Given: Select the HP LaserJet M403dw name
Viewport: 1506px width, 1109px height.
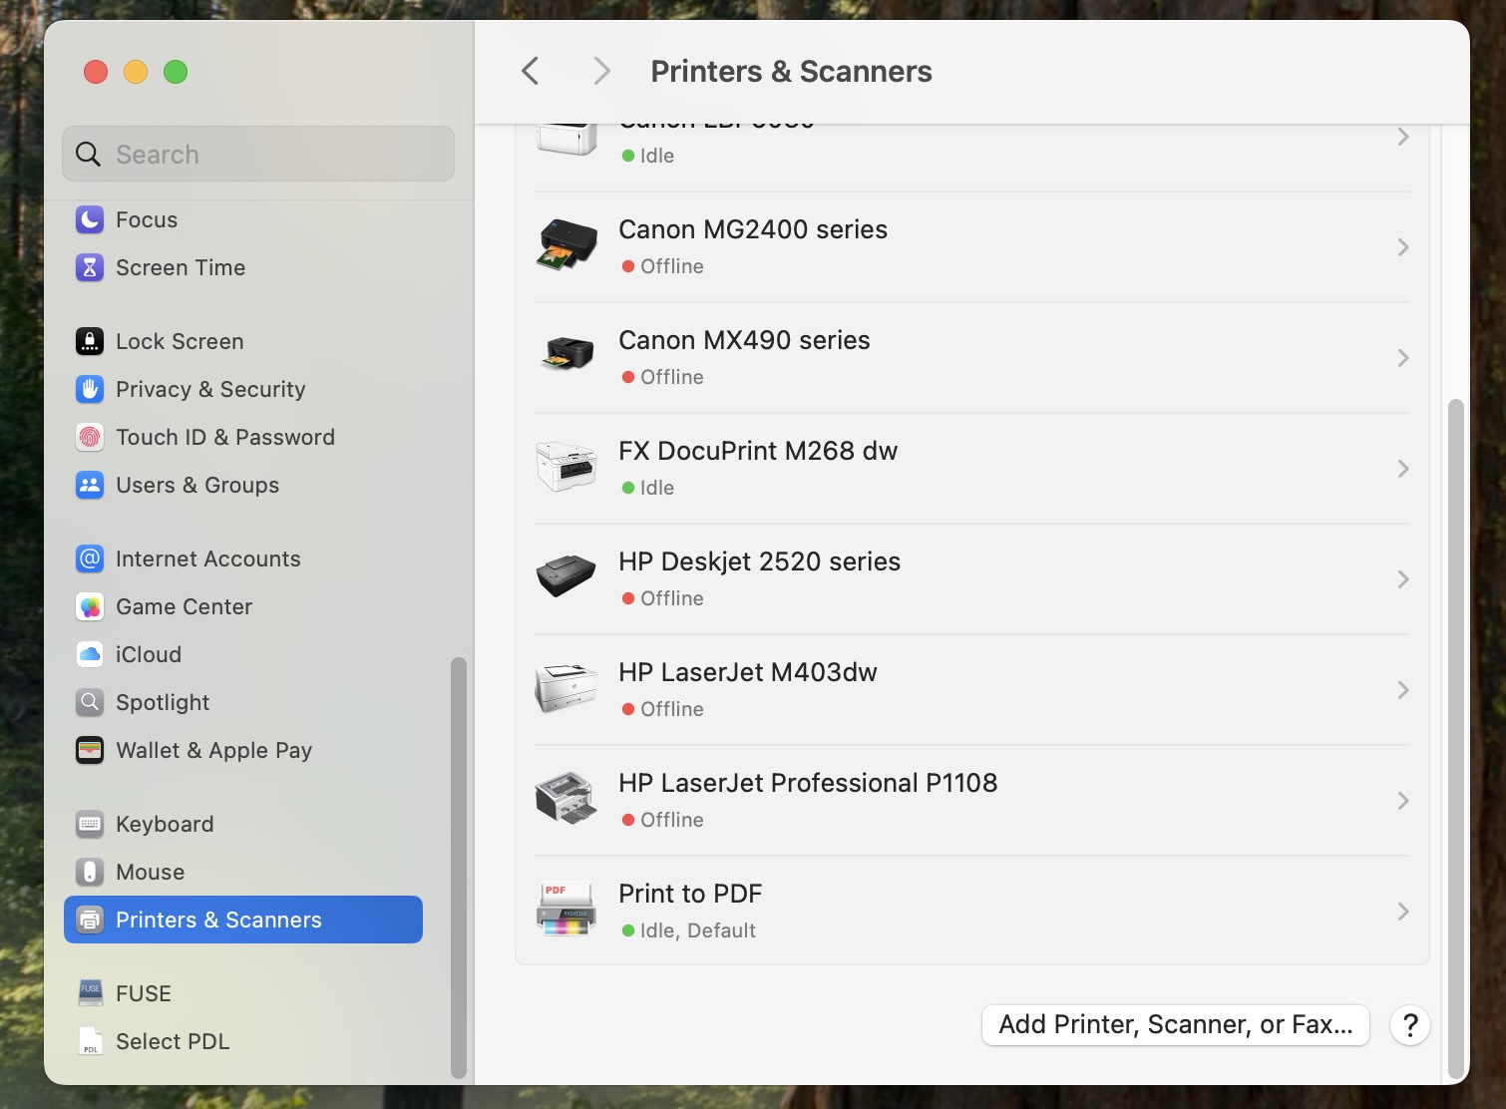Looking at the screenshot, I should 748,672.
